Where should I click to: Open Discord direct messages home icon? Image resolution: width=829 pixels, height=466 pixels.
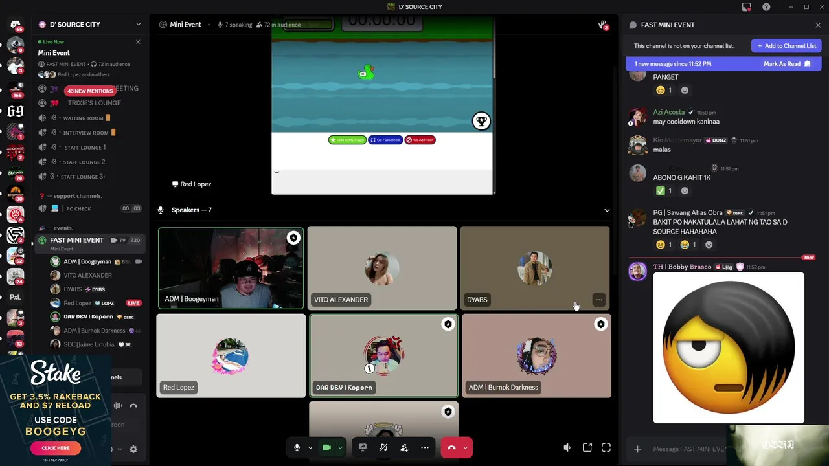point(16,25)
